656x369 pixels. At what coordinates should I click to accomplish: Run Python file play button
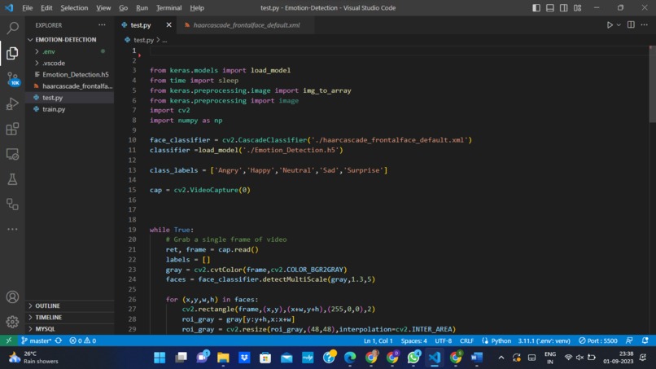tap(610, 25)
